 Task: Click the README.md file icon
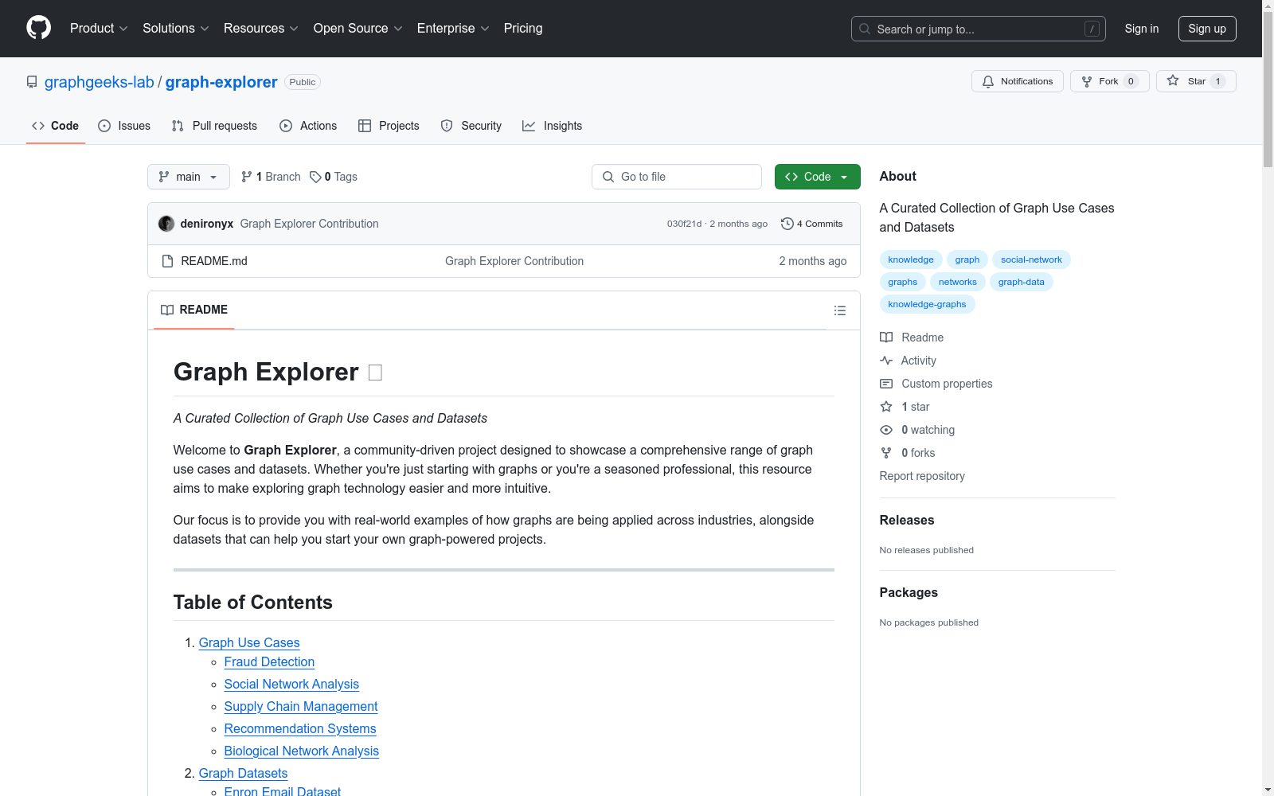coord(167,261)
